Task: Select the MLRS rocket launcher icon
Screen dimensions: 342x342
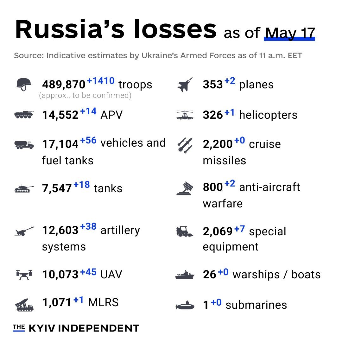Action: (24, 305)
